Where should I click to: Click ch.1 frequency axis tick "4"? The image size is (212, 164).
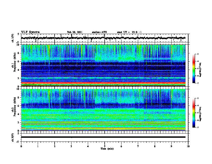click(19, 70)
